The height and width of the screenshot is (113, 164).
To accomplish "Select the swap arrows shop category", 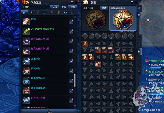I will pos(45,13).
